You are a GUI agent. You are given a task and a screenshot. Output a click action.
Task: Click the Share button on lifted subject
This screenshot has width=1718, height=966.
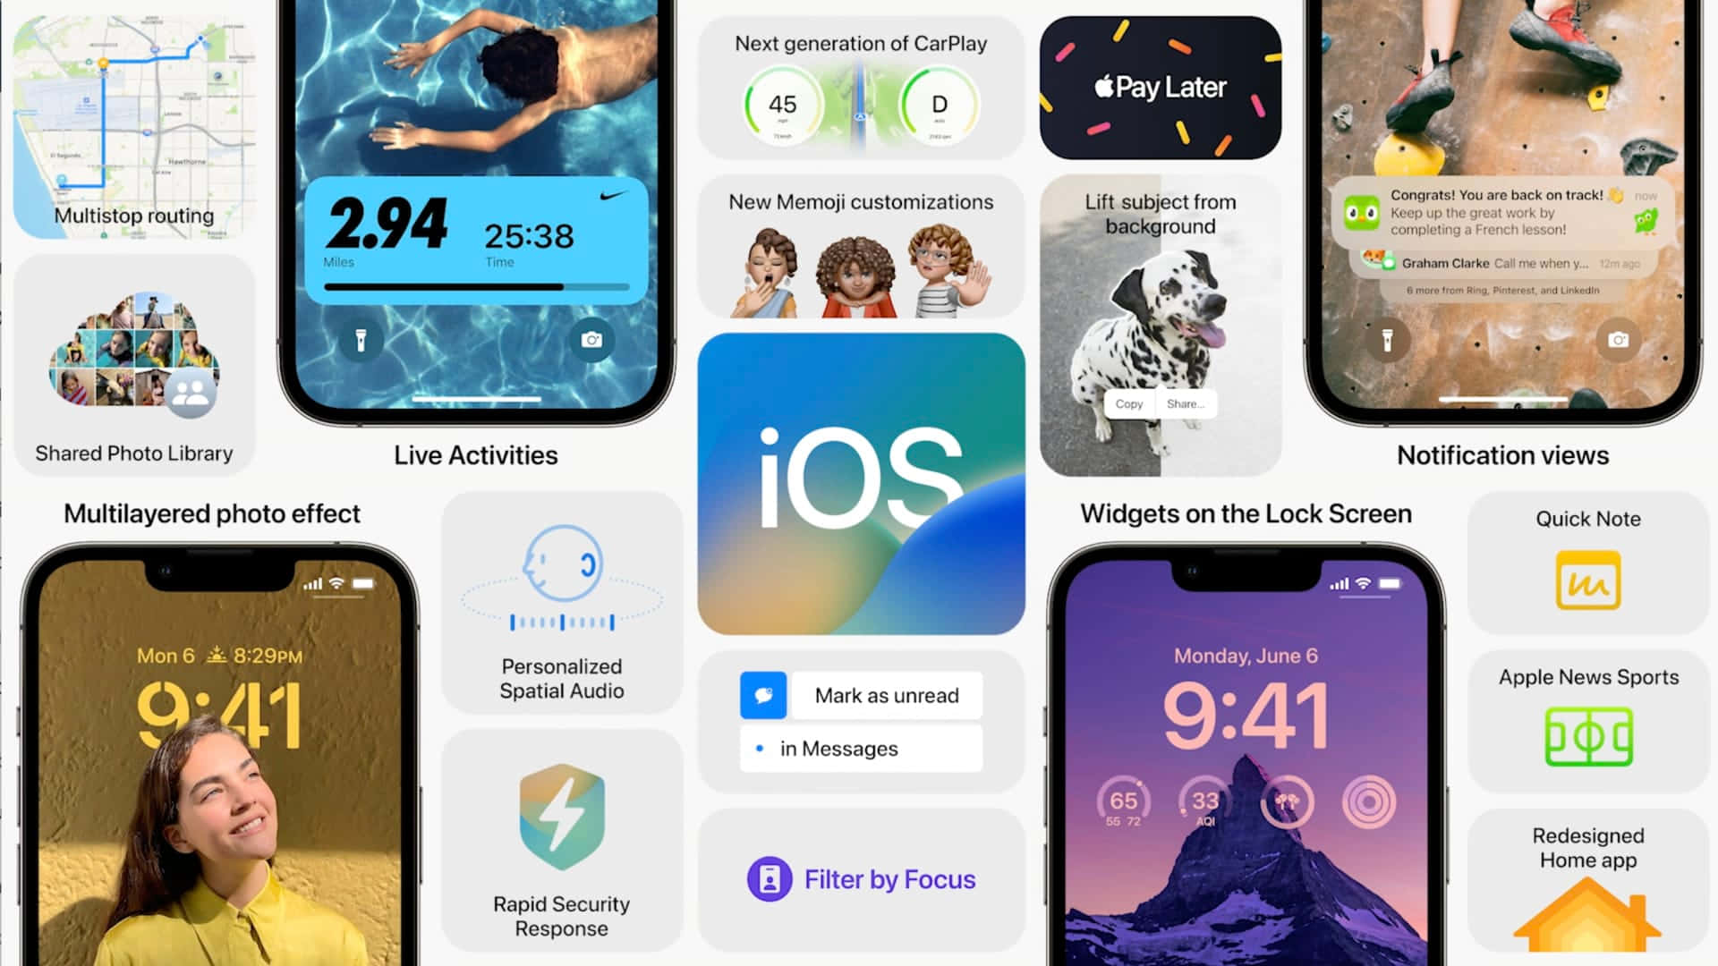1186,402
